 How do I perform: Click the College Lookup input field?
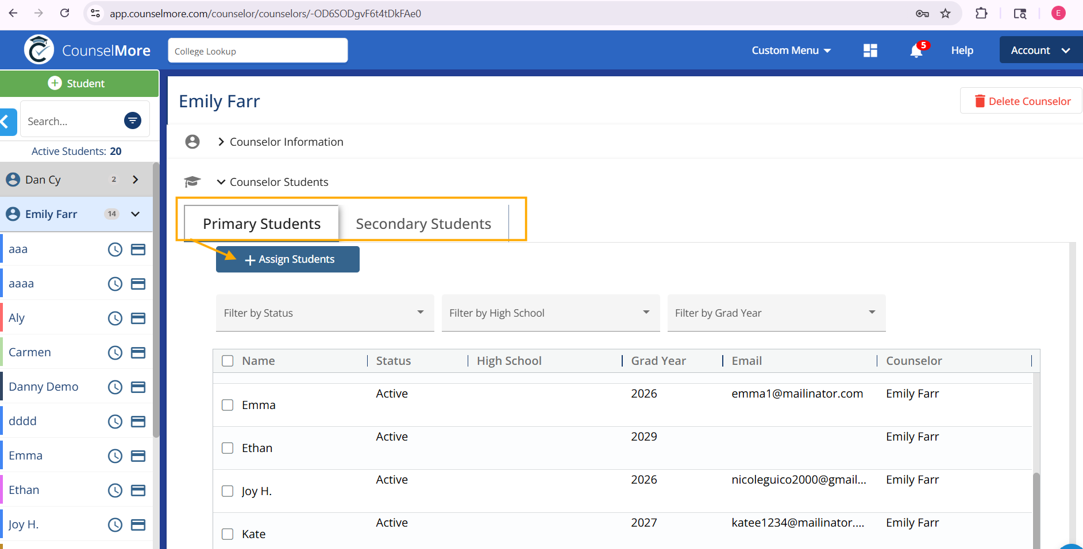pyautogui.click(x=257, y=51)
